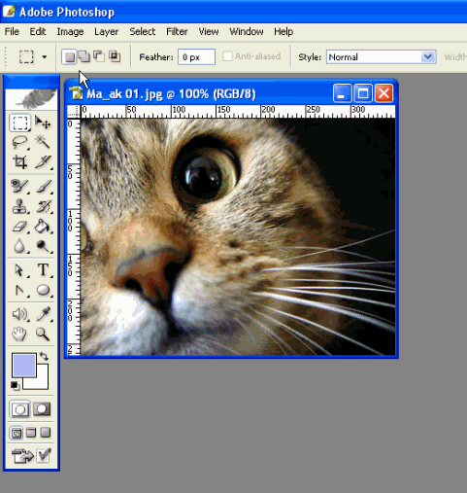The height and width of the screenshot is (493, 467).
Task: Click the light blue foreground color swatch
Action: click(24, 366)
